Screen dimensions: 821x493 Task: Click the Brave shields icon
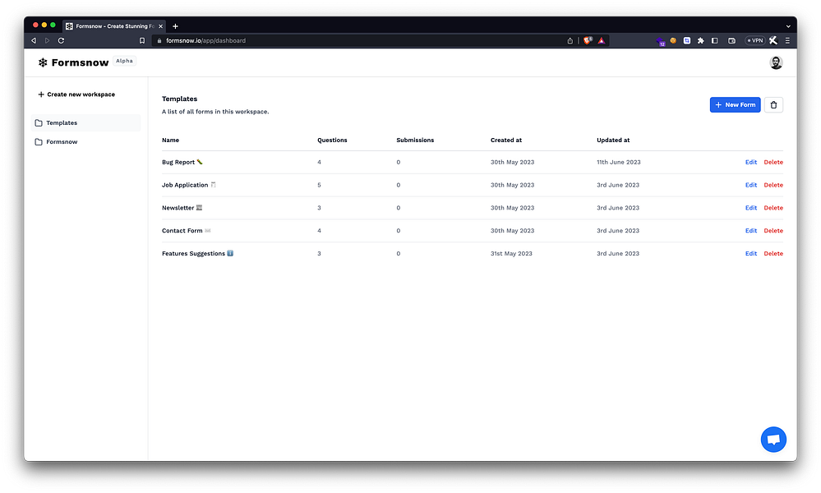click(588, 40)
